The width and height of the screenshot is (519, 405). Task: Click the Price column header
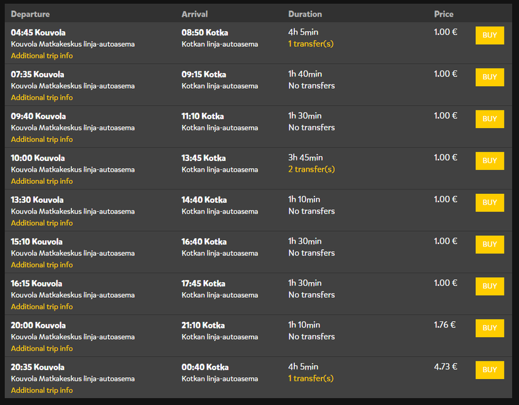[x=444, y=14]
